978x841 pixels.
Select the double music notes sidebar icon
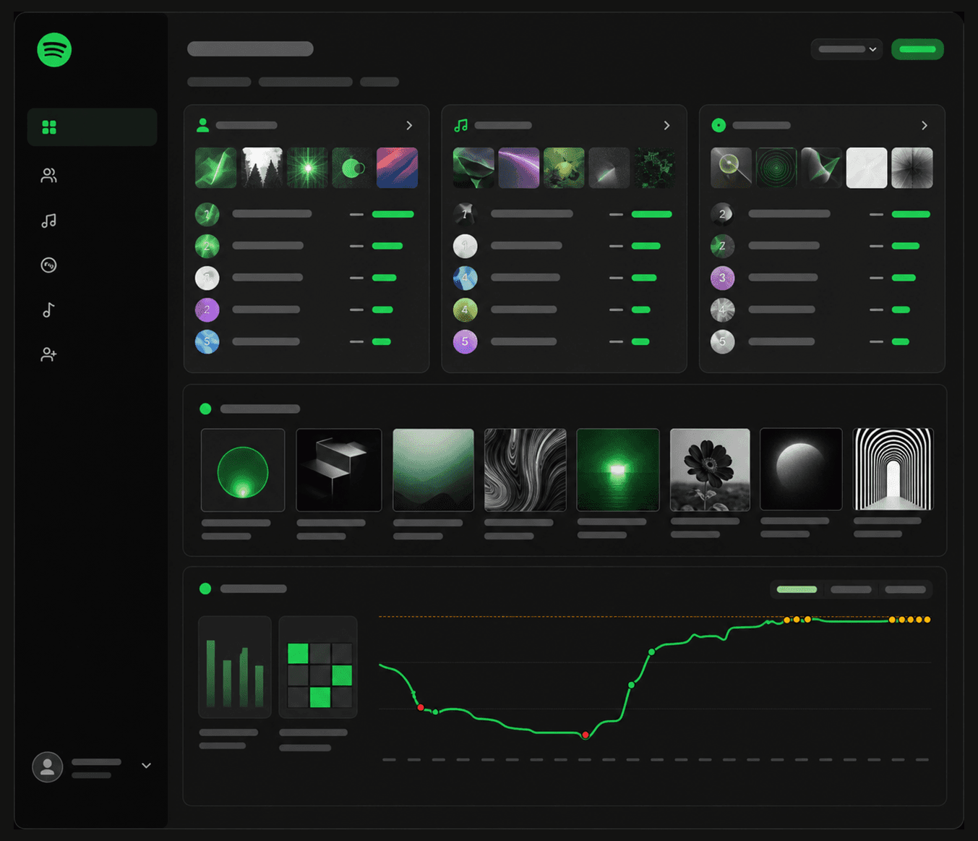coord(48,221)
